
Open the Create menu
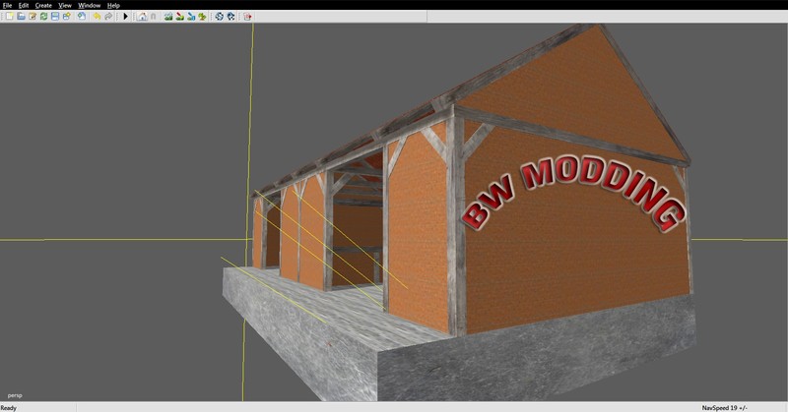[x=43, y=6]
